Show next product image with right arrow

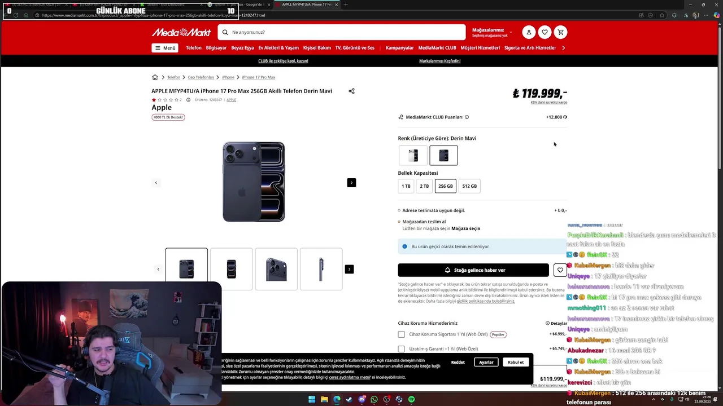[351, 183]
